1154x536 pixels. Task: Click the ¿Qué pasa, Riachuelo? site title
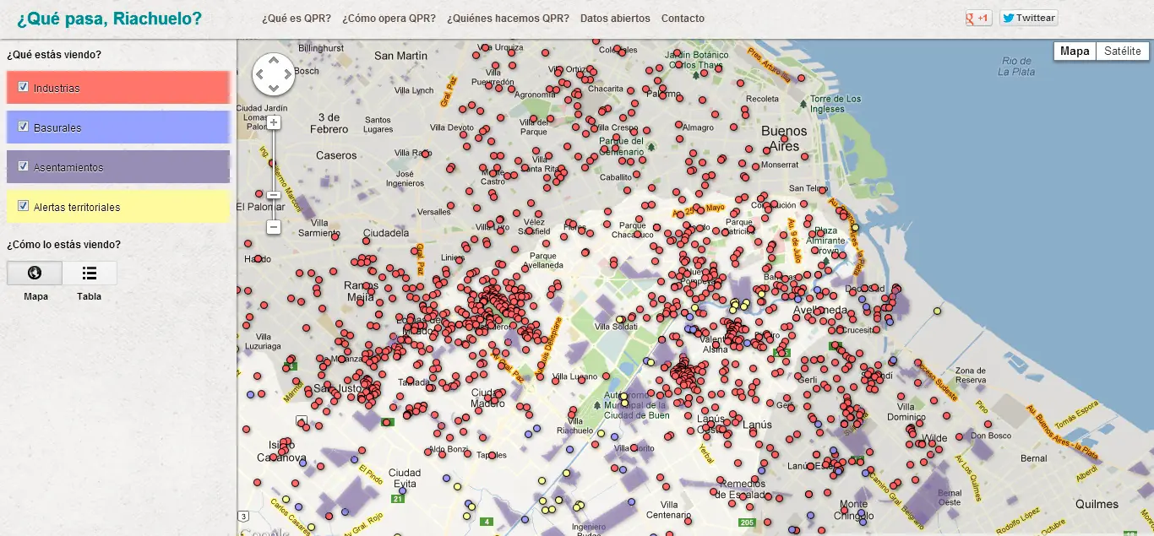coord(109,18)
